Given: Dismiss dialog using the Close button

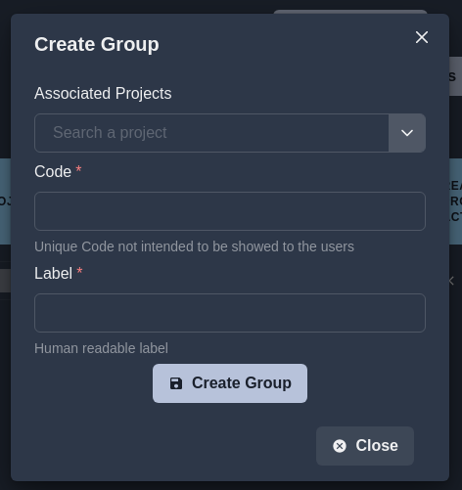Looking at the screenshot, I should pos(365,446).
